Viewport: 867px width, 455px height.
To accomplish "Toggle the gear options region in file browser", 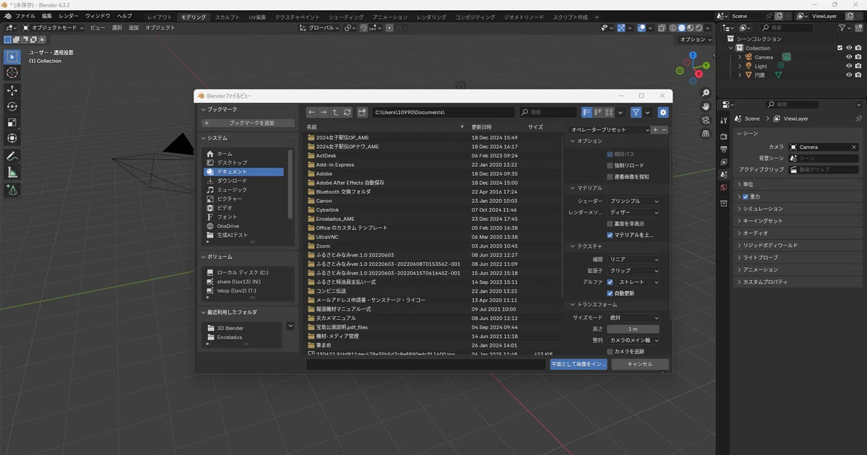I will click(663, 113).
